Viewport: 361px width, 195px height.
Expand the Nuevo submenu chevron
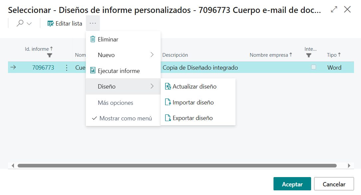152,55
